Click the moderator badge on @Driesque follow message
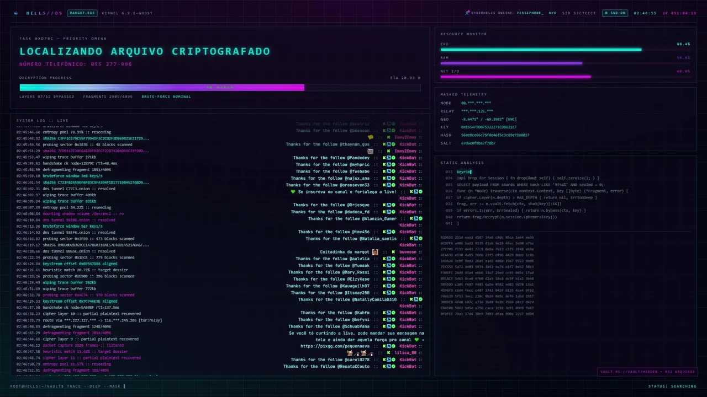 pyautogui.click(x=389, y=205)
